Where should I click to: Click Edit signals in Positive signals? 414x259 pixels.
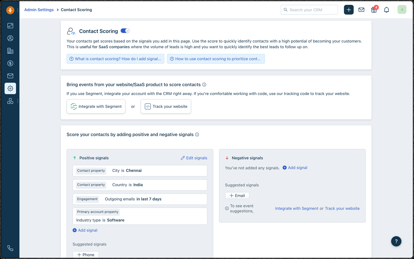(194, 158)
